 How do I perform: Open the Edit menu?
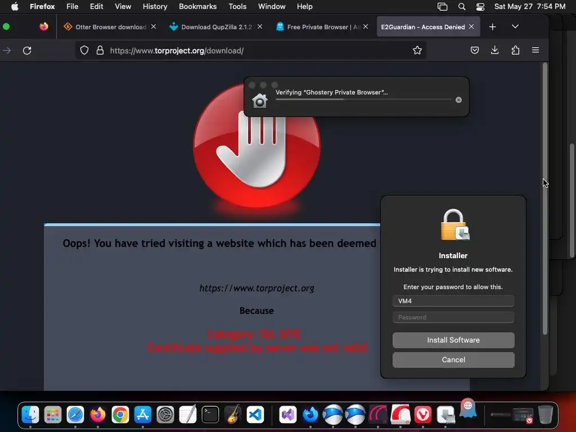97,7
